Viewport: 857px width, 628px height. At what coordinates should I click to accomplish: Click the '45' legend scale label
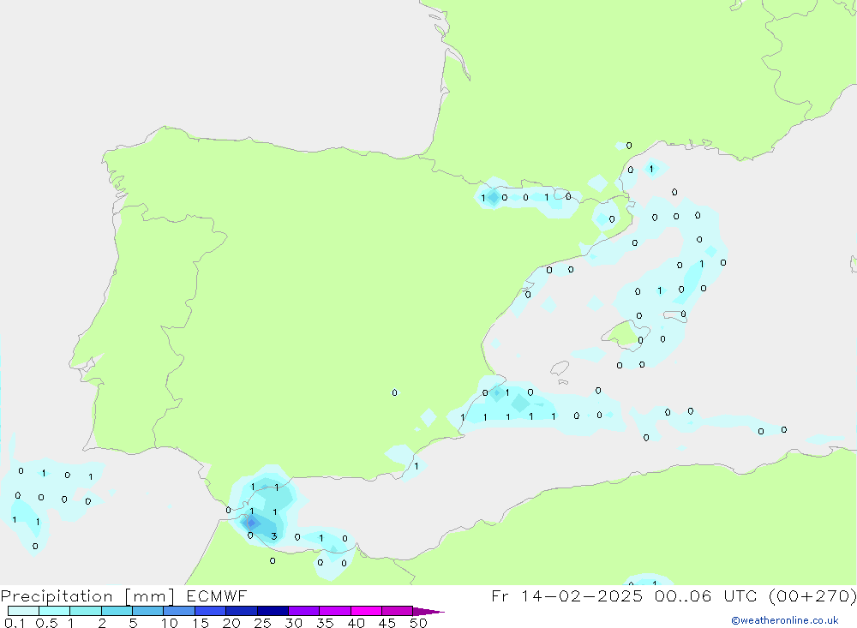[x=387, y=623]
